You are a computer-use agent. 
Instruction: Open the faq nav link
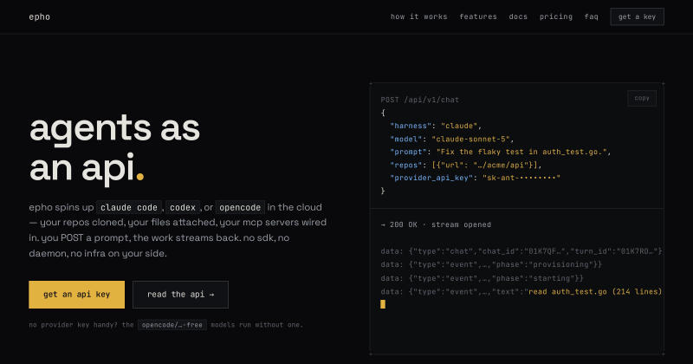pyautogui.click(x=591, y=16)
